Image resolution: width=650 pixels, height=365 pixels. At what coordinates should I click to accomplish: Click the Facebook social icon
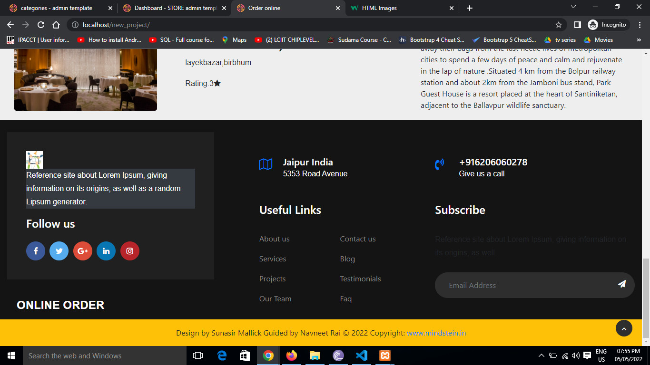(36, 251)
